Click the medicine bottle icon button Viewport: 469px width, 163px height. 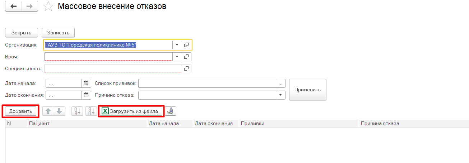[x=171, y=111]
